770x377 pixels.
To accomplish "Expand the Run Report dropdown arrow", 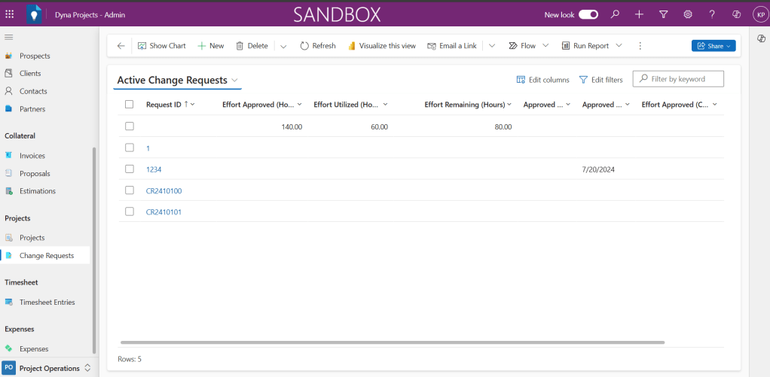I will coord(619,46).
